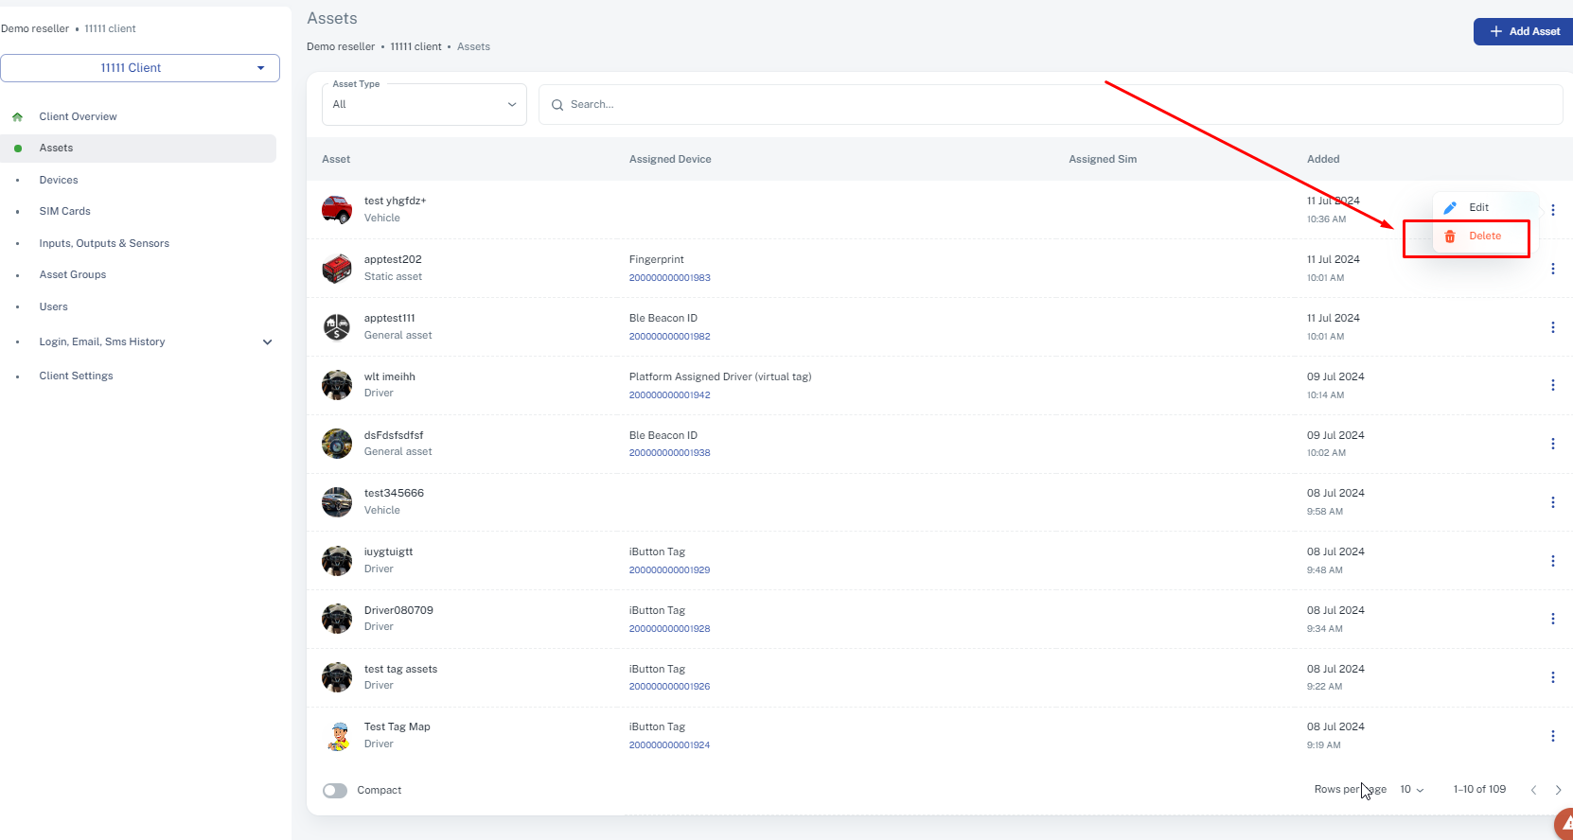The height and width of the screenshot is (840, 1573).
Task: Open the Asset Type dropdown
Action: (x=424, y=104)
